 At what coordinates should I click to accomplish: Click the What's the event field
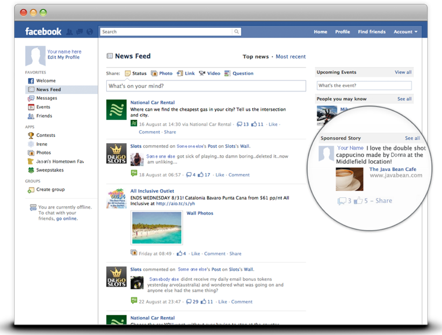pos(364,86)
